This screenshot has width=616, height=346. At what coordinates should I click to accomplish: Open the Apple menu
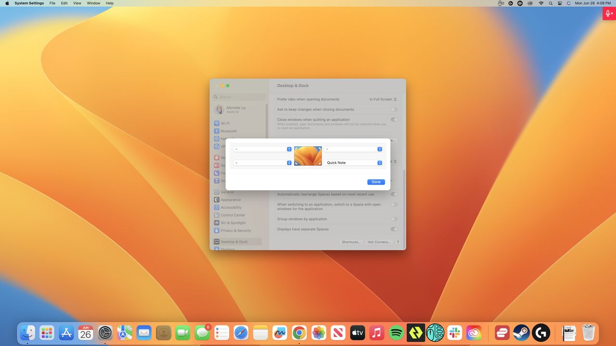7,3
